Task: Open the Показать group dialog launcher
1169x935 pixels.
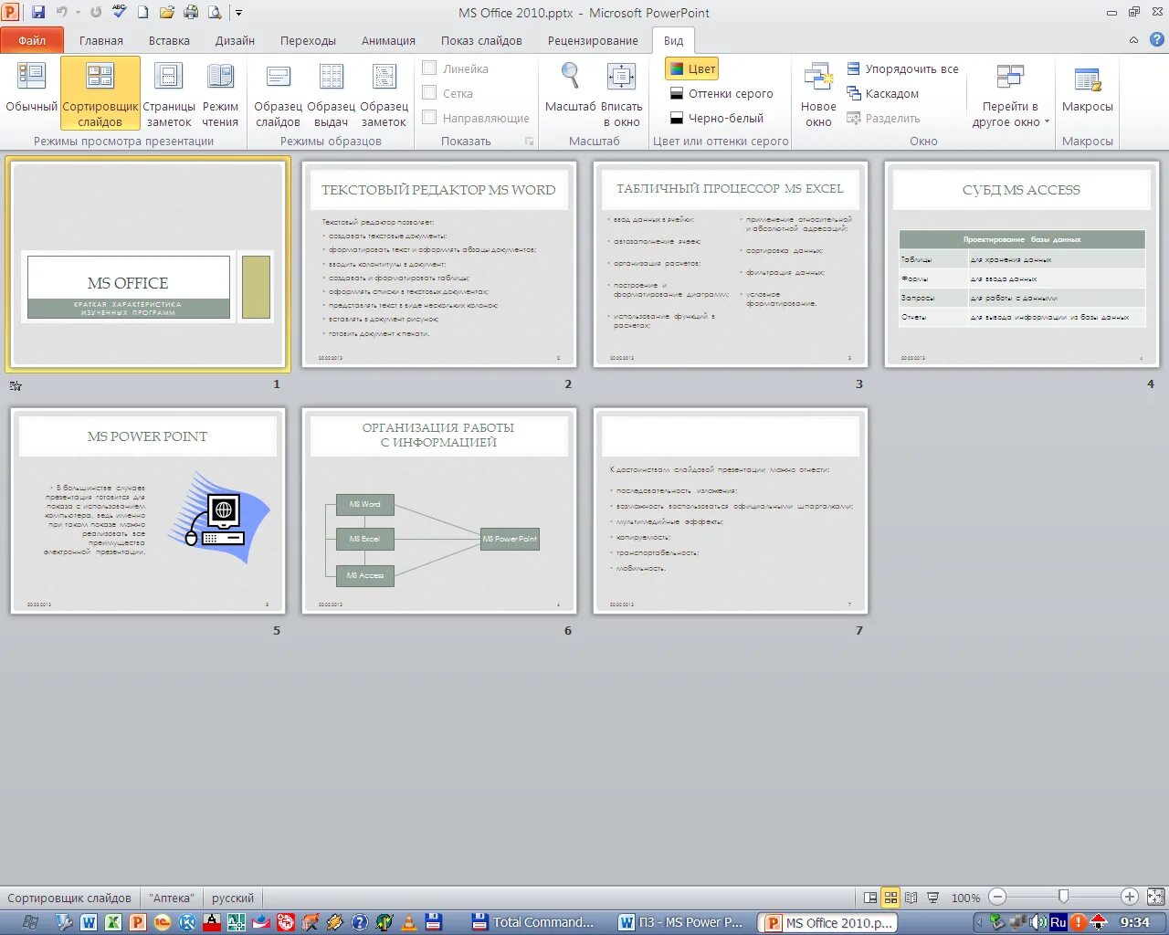Action: pyautogui.click(x=529, y=142)
